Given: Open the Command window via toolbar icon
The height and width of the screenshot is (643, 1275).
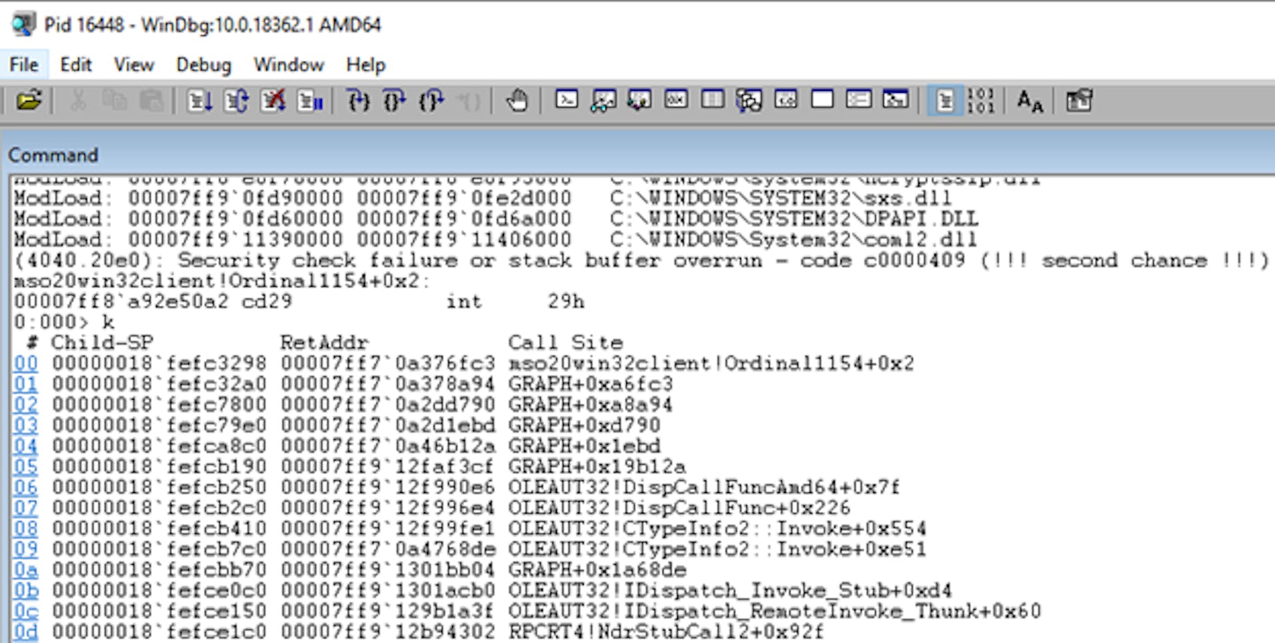Looking at the screenshot, I should (566, 100).
